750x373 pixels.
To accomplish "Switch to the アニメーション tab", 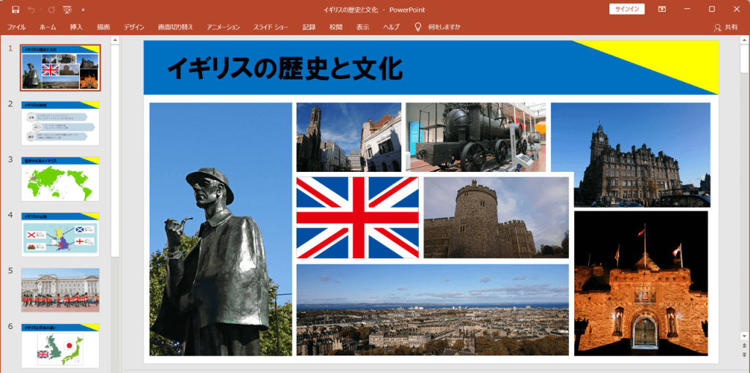I will (223, 27).
